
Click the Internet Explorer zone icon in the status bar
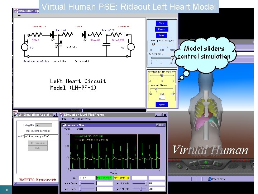(x=210, y=179)
